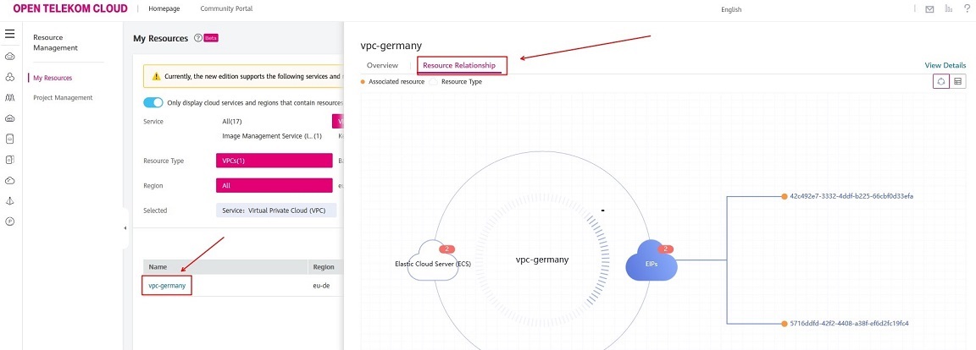
Task: Open the Overview tab
Action: coord(382,65)
